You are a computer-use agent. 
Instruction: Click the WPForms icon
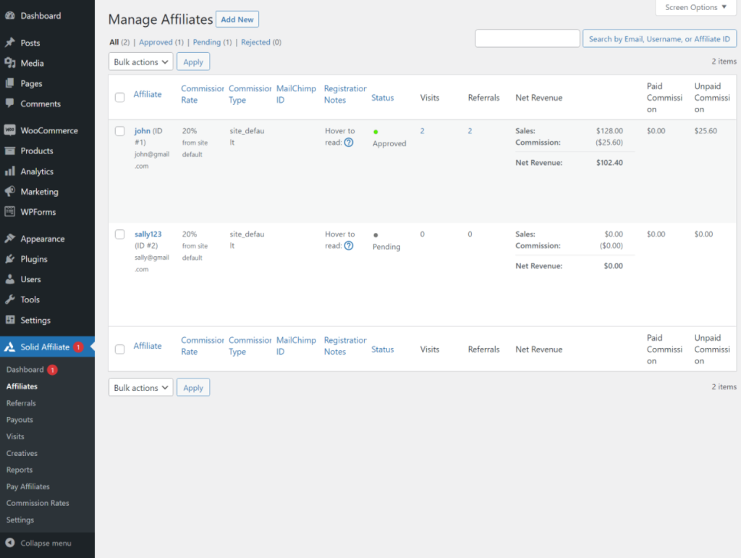(x=10, y=211)
